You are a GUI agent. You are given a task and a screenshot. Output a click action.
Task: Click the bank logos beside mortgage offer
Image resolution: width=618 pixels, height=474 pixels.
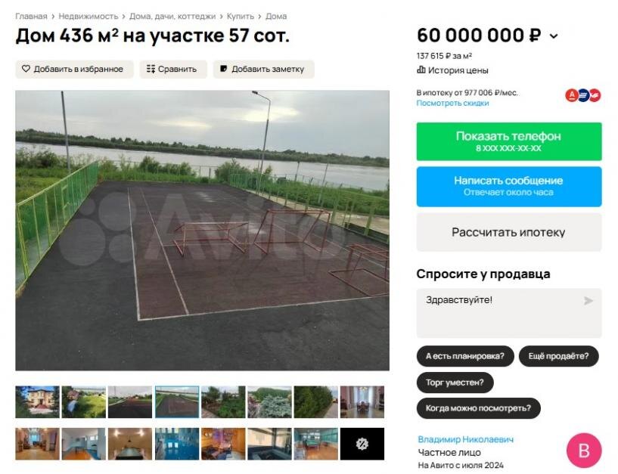coord(583,95)
